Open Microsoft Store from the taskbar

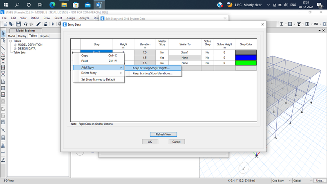(76, 4)
